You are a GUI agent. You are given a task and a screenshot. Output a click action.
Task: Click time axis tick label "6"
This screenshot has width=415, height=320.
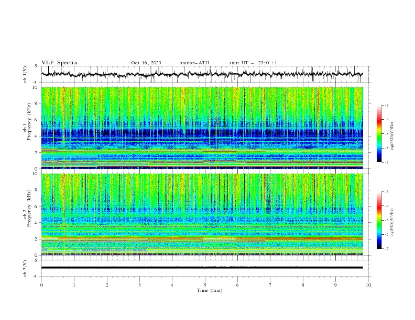pyautogui.click(x=237, y=285)
